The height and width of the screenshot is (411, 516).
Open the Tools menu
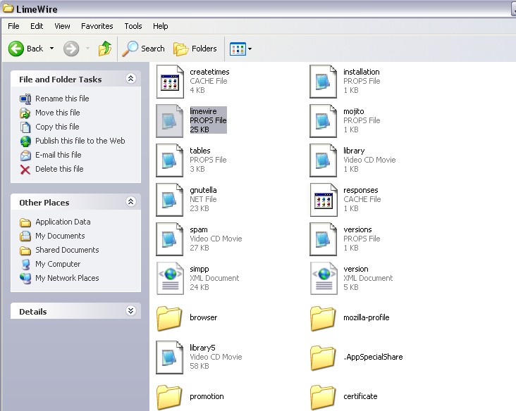[133, 26]
